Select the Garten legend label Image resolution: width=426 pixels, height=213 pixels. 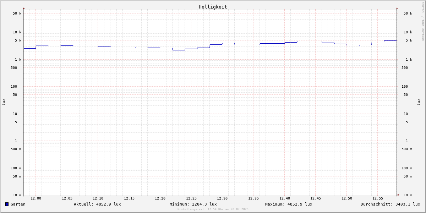tap(18, 204)
